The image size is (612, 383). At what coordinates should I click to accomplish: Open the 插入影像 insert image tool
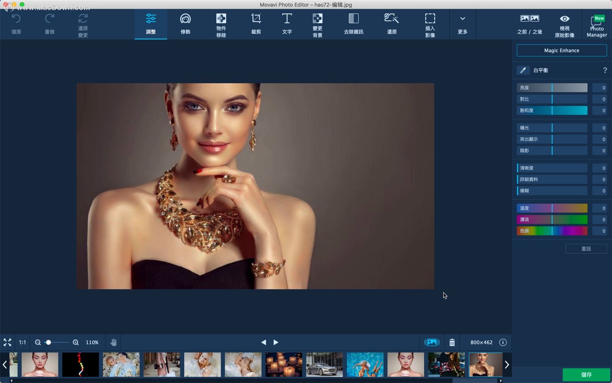tap(430, 25)
